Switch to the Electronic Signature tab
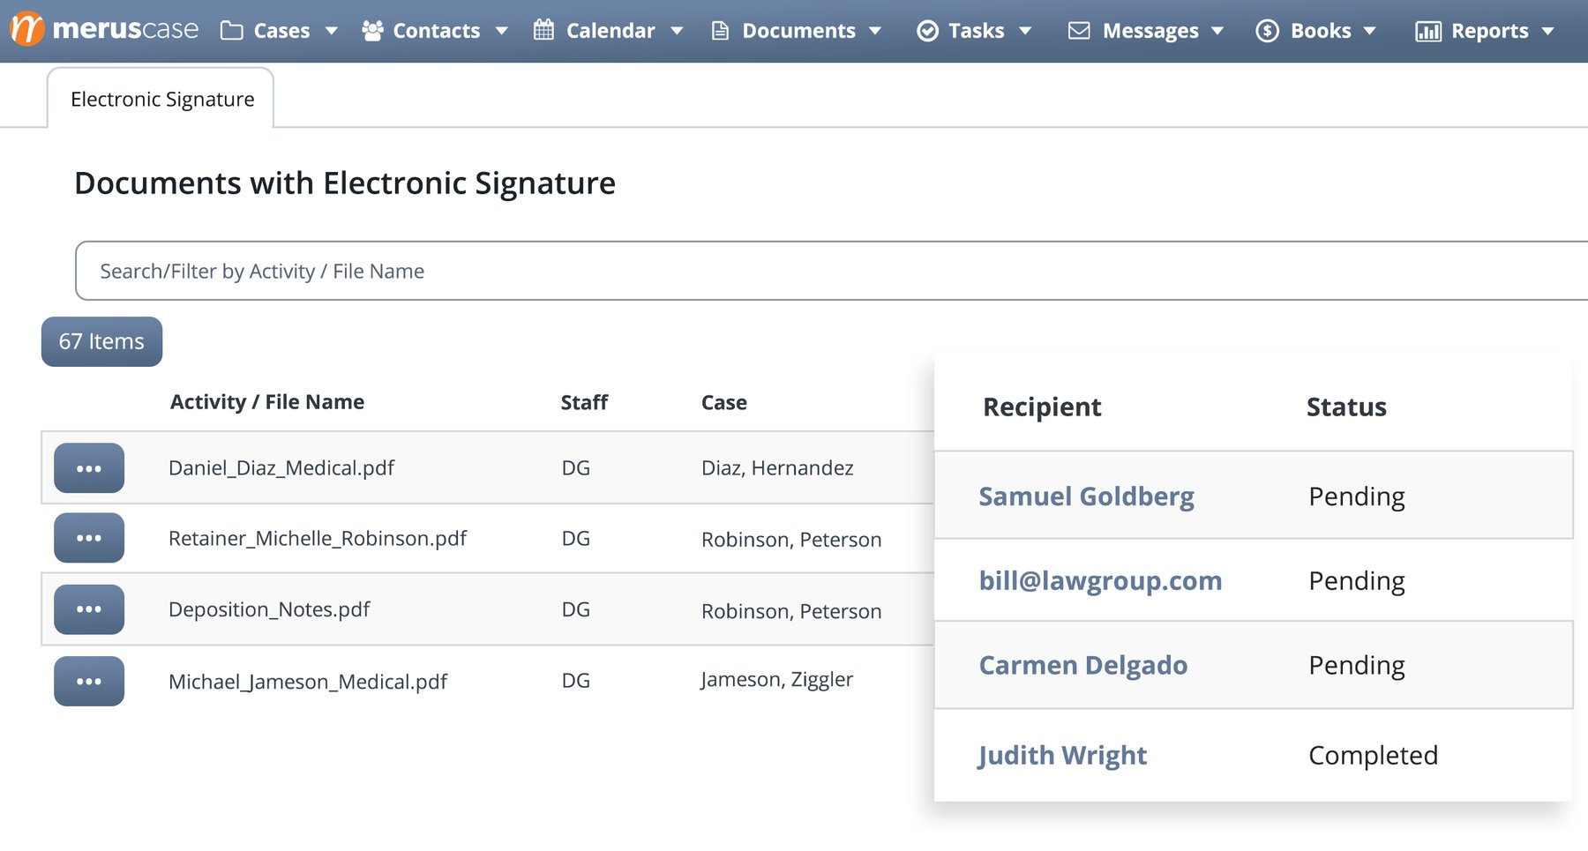The width and height of the screenshot is (1588, 851). (161, 99)
